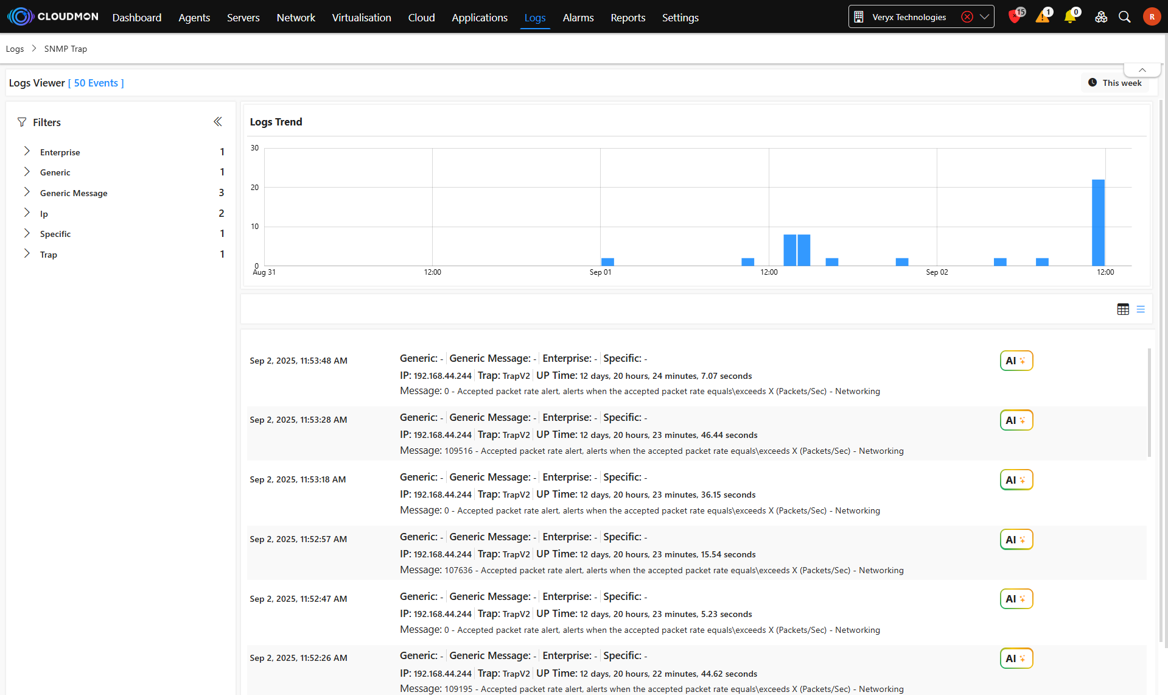Click the red shield alerts icon
Viewport: 1168px width, 695px height.
tap(1014, 17)
